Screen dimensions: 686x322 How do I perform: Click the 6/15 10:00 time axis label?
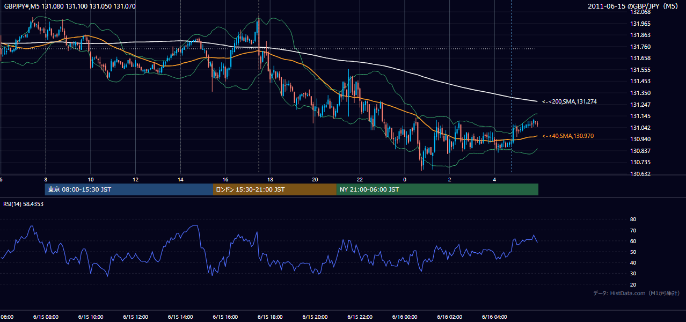pyautogui.click(x=90, y=317)
